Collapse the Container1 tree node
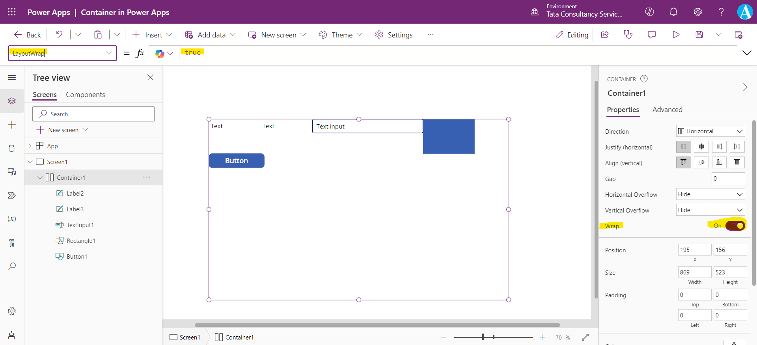This screenshot has height=345, width=757. 40,178
